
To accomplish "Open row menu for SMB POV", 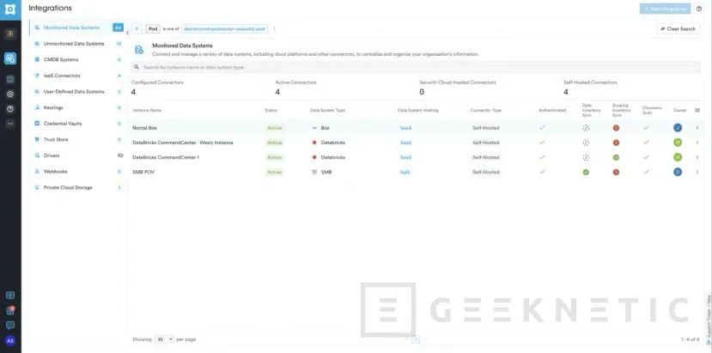I will tap(697, 172).
